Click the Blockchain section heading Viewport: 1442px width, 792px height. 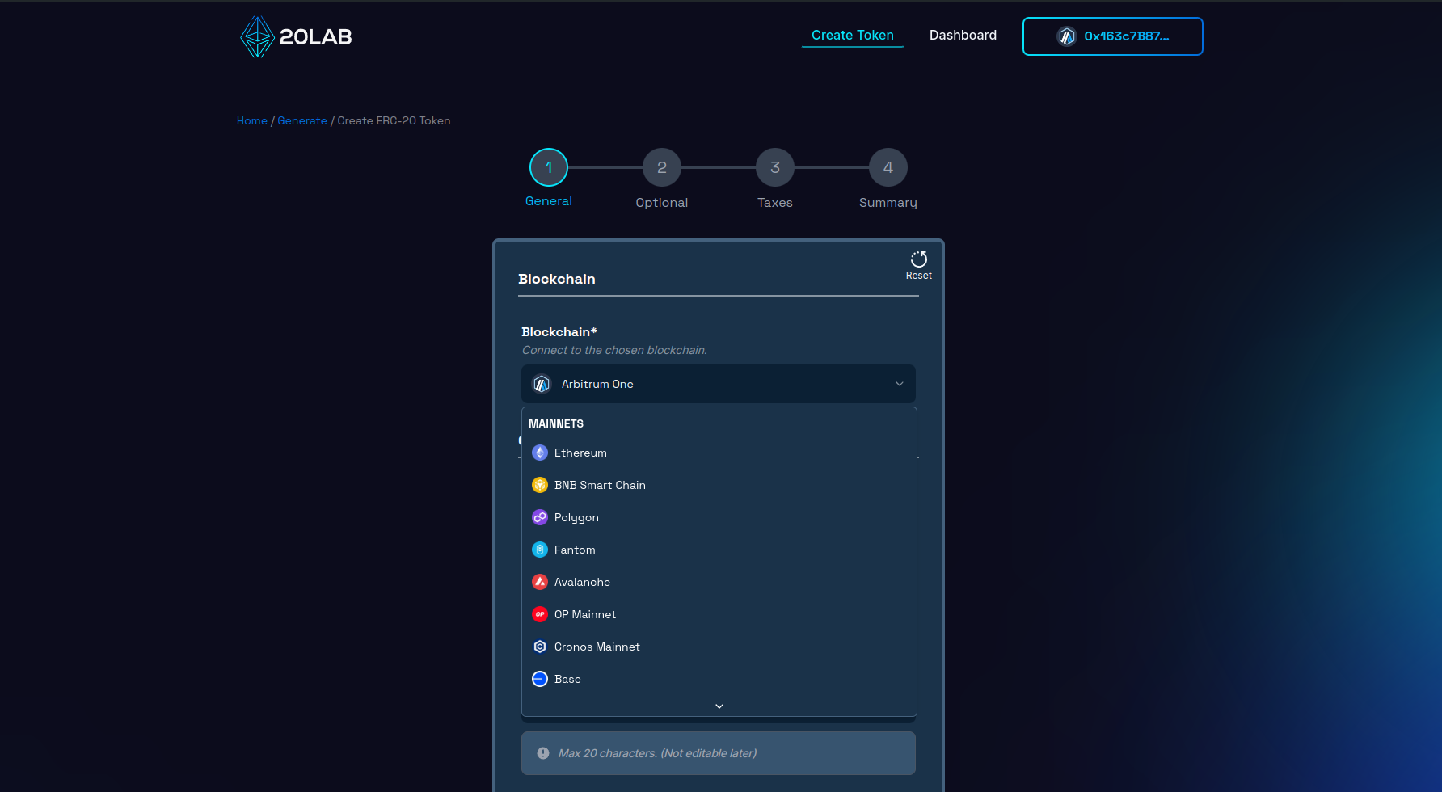tap(557, 279)
